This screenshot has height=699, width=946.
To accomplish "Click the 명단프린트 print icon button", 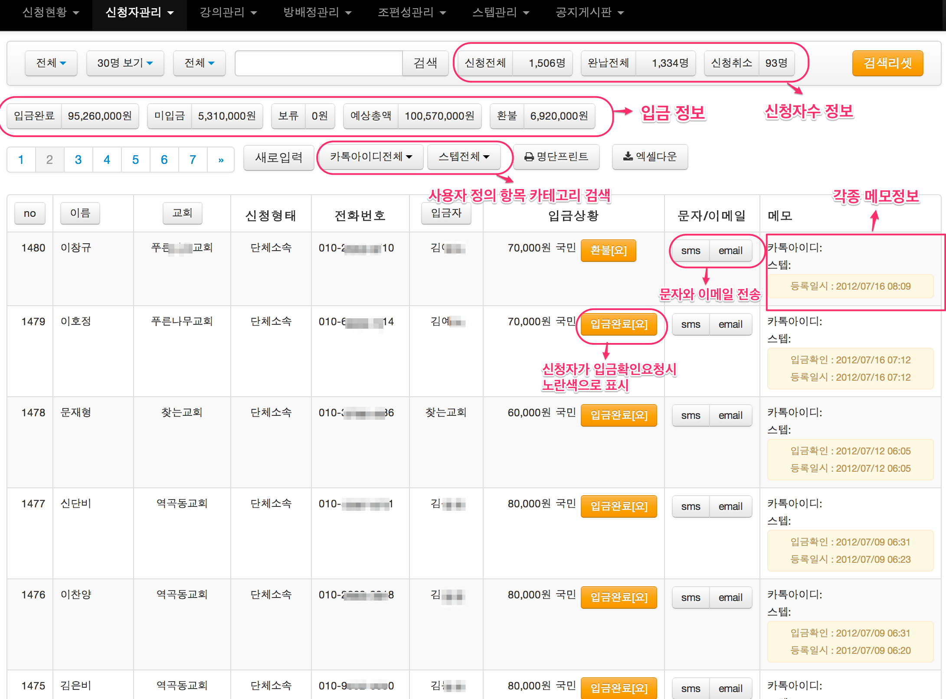I will 556,157.
